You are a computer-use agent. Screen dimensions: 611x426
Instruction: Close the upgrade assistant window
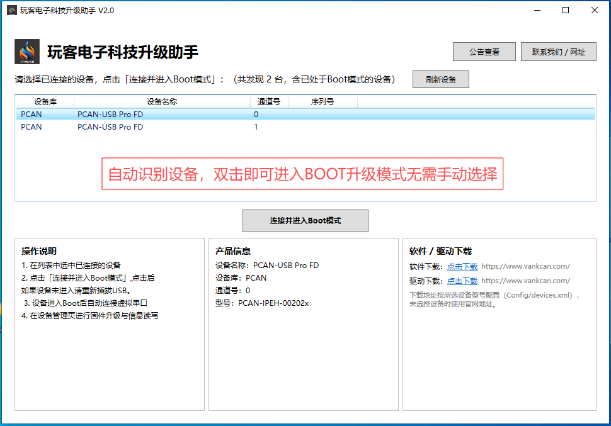tap(594, 10)
